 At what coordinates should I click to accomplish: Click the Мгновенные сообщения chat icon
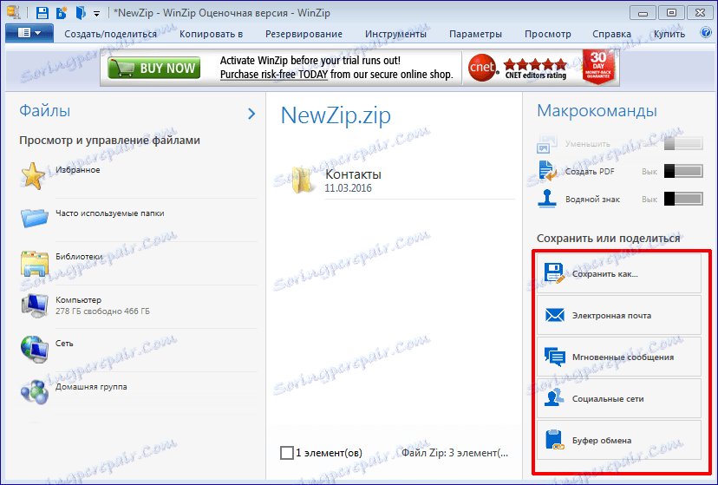tap(554, 357)
